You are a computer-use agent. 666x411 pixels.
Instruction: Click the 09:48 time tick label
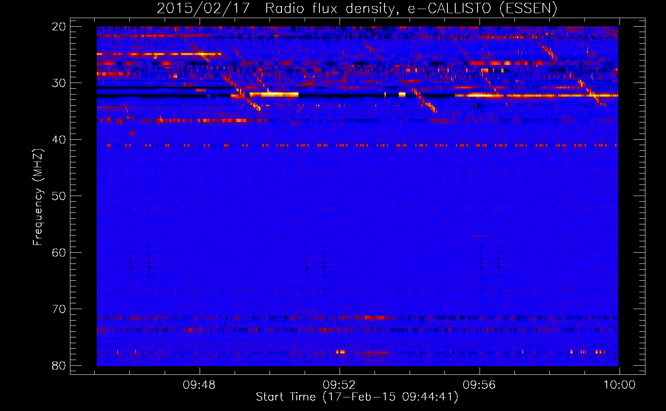(x=199, y=385)
